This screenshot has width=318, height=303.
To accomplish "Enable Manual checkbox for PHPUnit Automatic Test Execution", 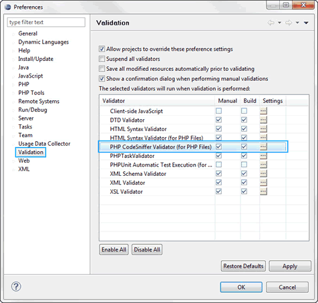I will [218, 165].
